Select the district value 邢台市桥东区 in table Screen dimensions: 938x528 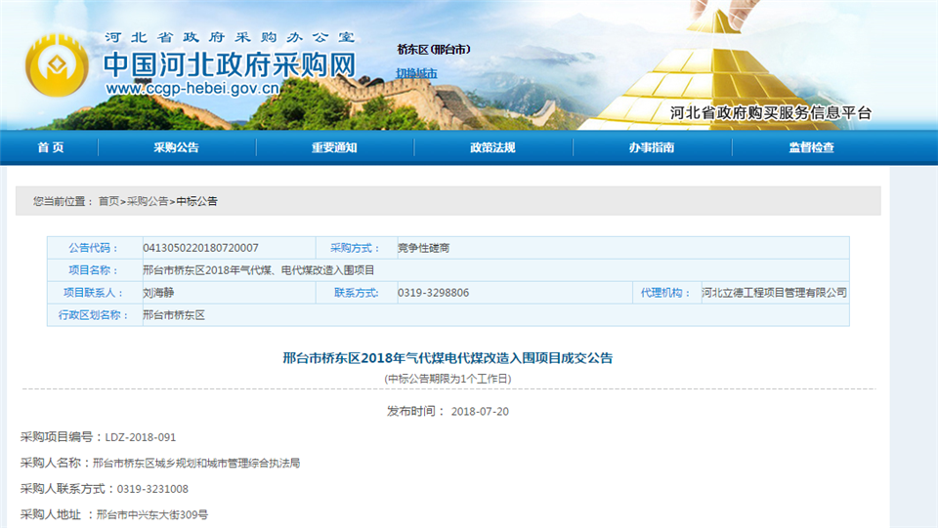coord(174,315)
